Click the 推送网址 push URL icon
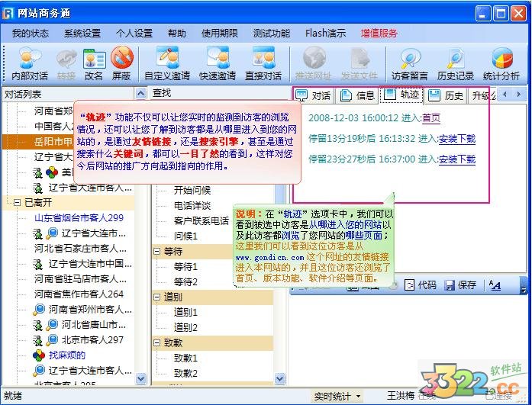The image size is (532, 405). point(313,64)
